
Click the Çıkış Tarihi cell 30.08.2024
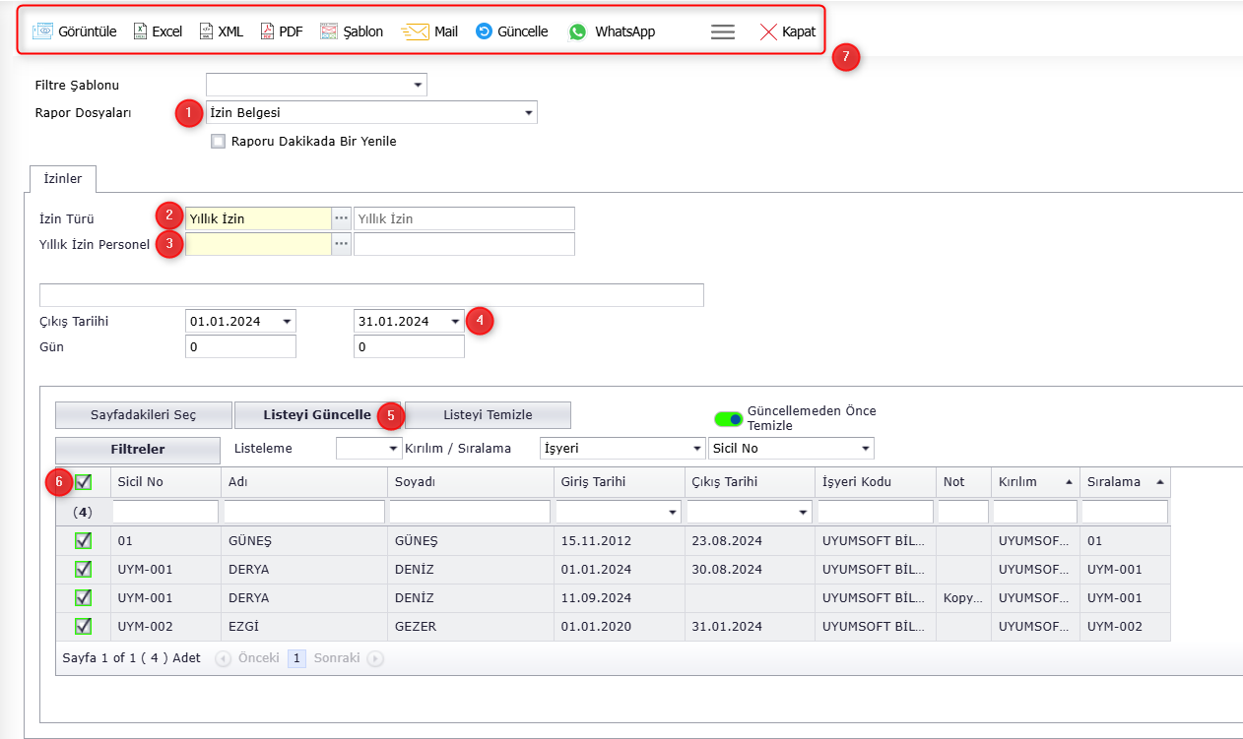749,570
